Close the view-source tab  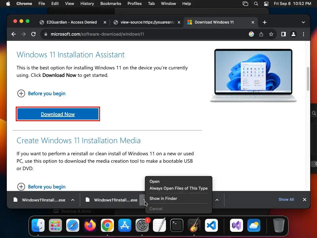coord(179,22)
